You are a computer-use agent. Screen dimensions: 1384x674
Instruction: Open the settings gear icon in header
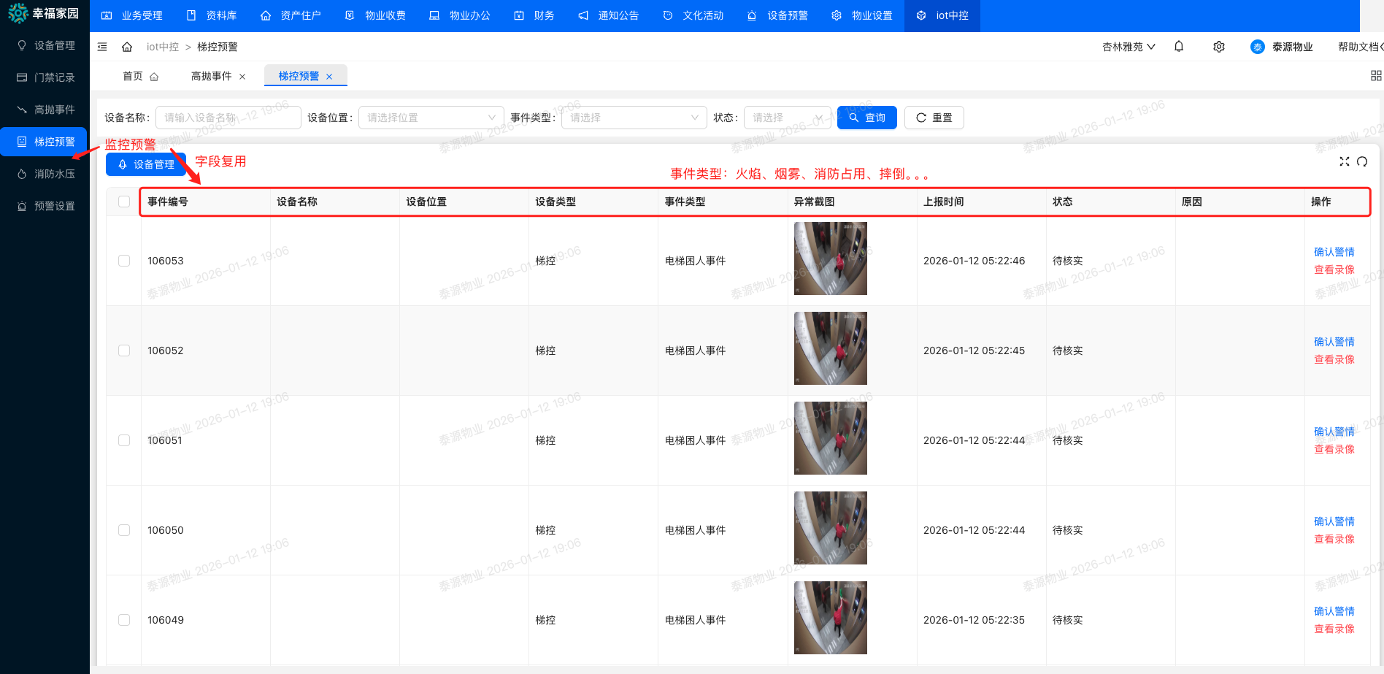pyautogui.click(x=1219, y=47)
